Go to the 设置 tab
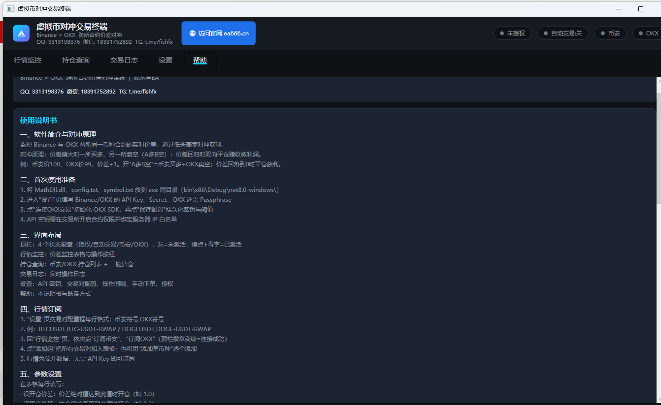Image resolution: width=661 pixels, height=405 pixels. pyautogui.click(x=165, y=60)
